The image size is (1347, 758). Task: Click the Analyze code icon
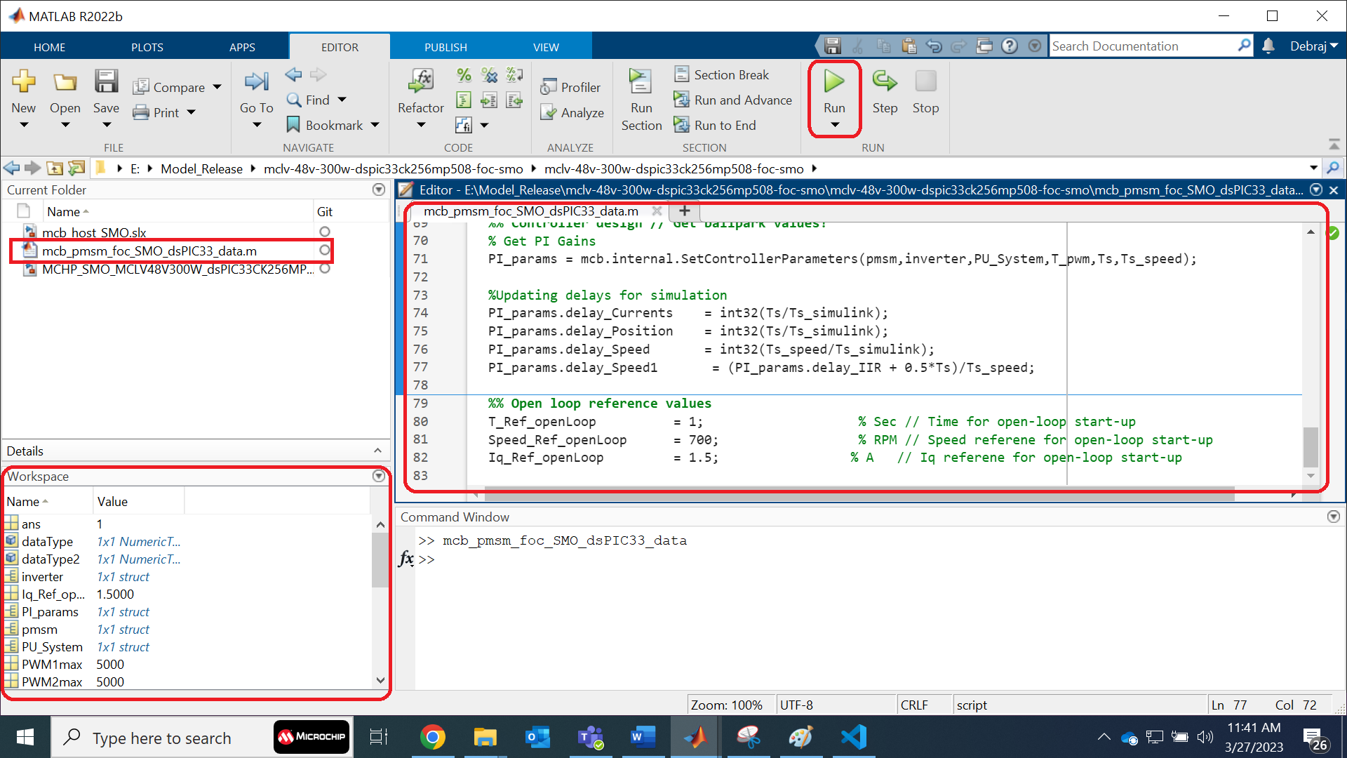pos(572,112)
